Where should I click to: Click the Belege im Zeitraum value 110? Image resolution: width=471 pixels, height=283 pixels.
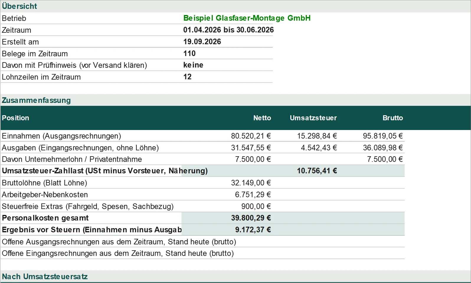tap(189, 53)
